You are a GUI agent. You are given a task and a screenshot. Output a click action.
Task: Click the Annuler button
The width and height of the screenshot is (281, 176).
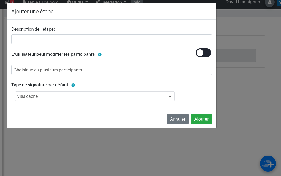pyautogui.click(x=178, y=119)
